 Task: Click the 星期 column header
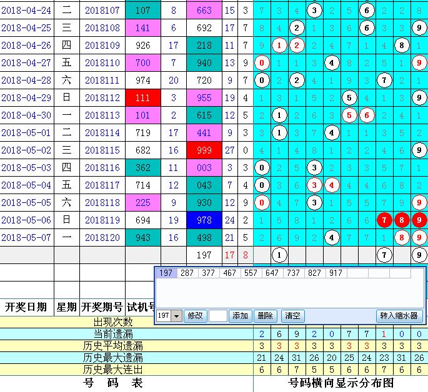pos(67,307)
